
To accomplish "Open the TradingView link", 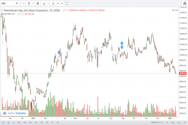I will 21,113.
